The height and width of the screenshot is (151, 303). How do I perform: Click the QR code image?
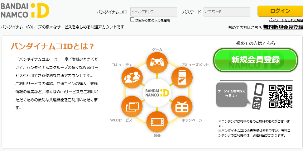281,96
